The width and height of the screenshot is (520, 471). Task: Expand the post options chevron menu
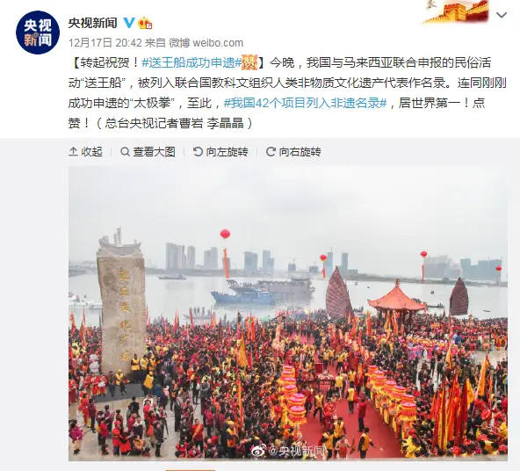[501, 15]
